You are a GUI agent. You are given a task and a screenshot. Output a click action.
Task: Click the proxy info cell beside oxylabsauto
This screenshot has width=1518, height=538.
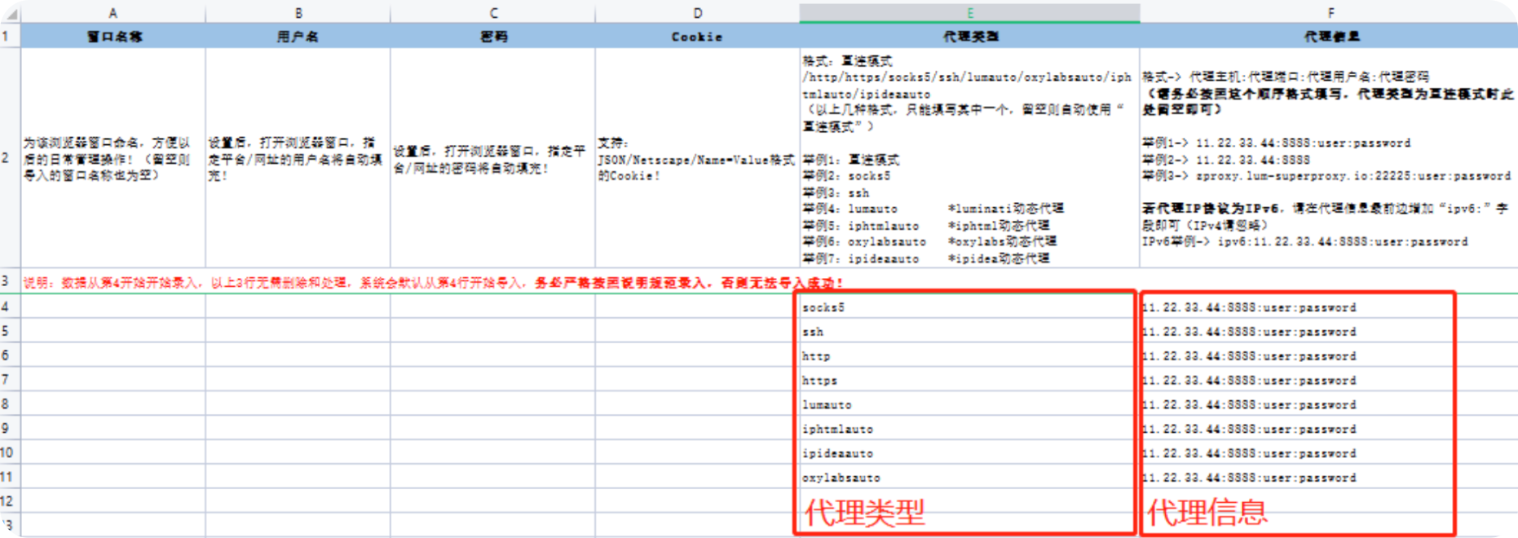point(1330,477)
